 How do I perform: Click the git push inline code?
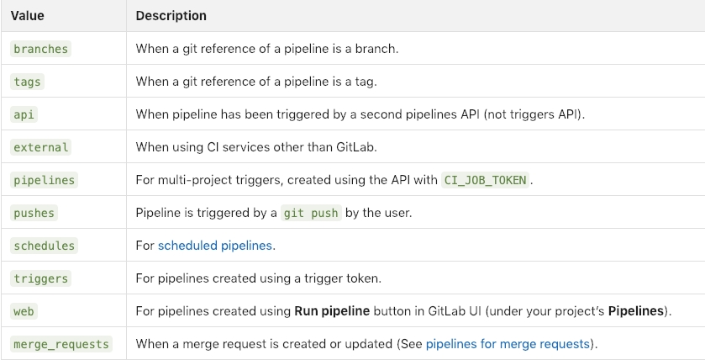click(310, 213)
